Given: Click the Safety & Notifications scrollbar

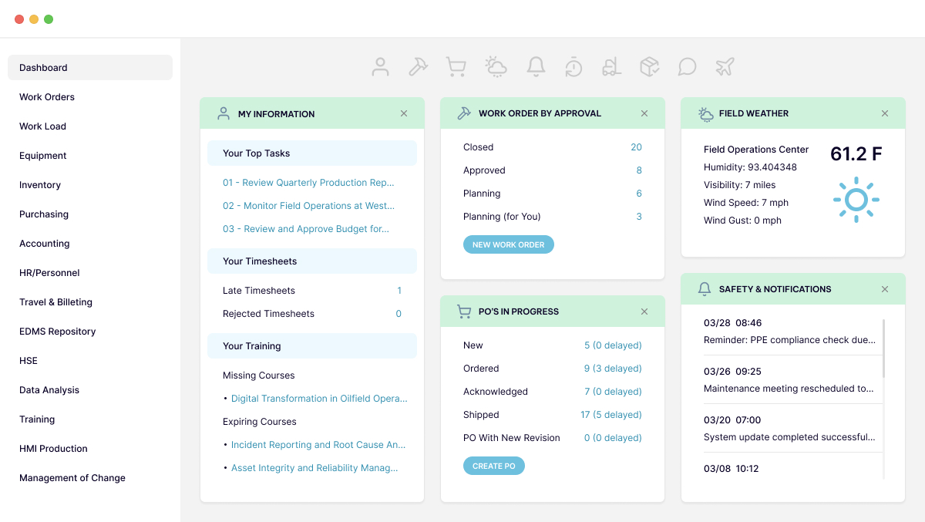Looking at the screenshot, I should 883,349.
